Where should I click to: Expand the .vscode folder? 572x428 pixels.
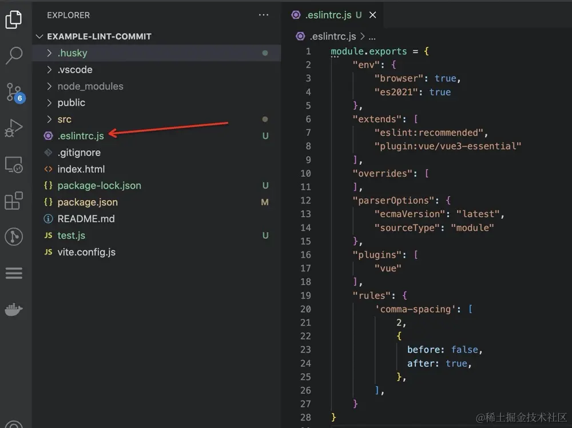pyautogui.click(x=49, y=70)
